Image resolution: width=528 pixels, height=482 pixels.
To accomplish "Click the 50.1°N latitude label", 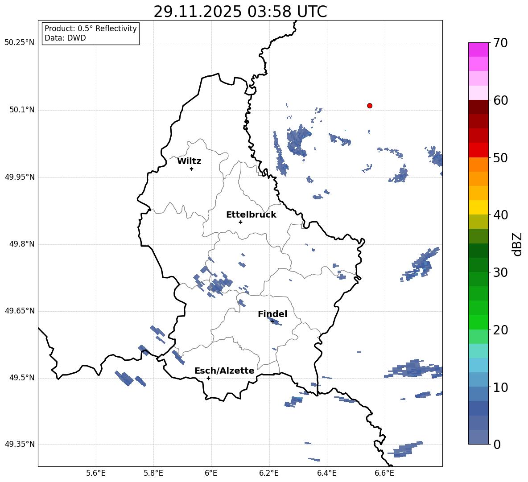I will tap(22, 110).
